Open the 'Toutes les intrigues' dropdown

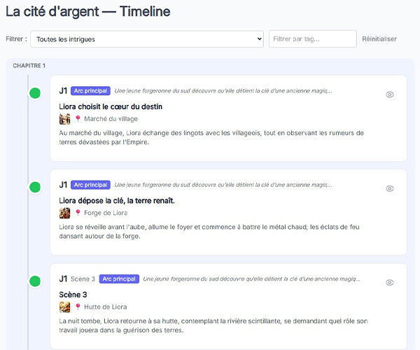pyautogui.click(x=147, y=39)
